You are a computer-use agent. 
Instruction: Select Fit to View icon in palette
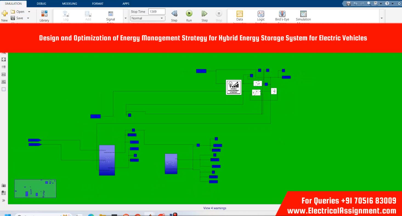coord(4,59)
